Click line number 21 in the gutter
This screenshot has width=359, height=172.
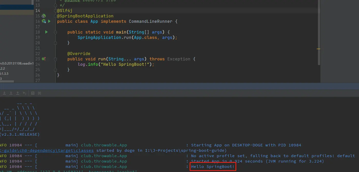coord(37,48)
